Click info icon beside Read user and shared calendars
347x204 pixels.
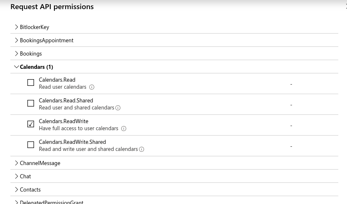click(x=118, y=108)
